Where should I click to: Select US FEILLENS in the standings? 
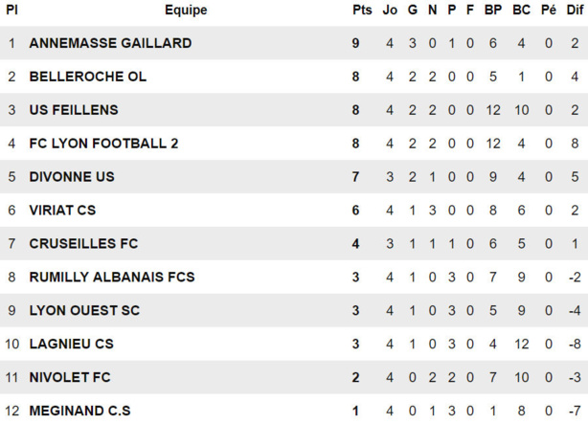[x=74, y=110]
